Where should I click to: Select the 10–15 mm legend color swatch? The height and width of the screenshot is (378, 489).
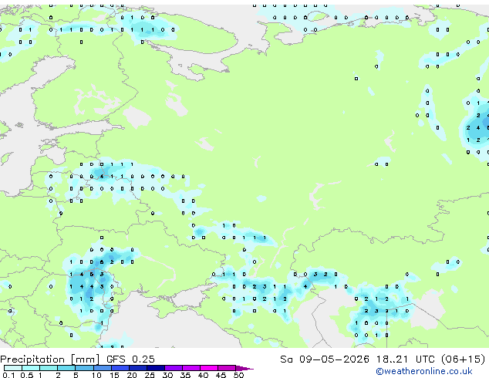coord(103,368)
